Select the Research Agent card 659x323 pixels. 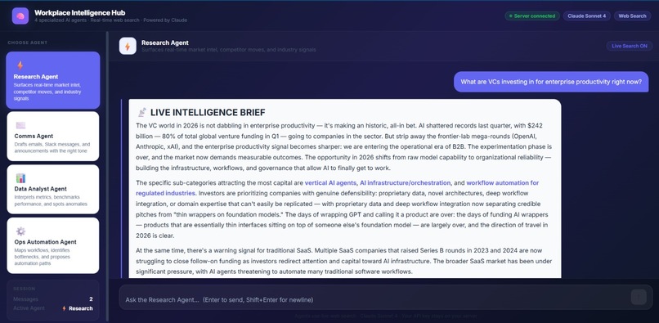coord(53,80)
